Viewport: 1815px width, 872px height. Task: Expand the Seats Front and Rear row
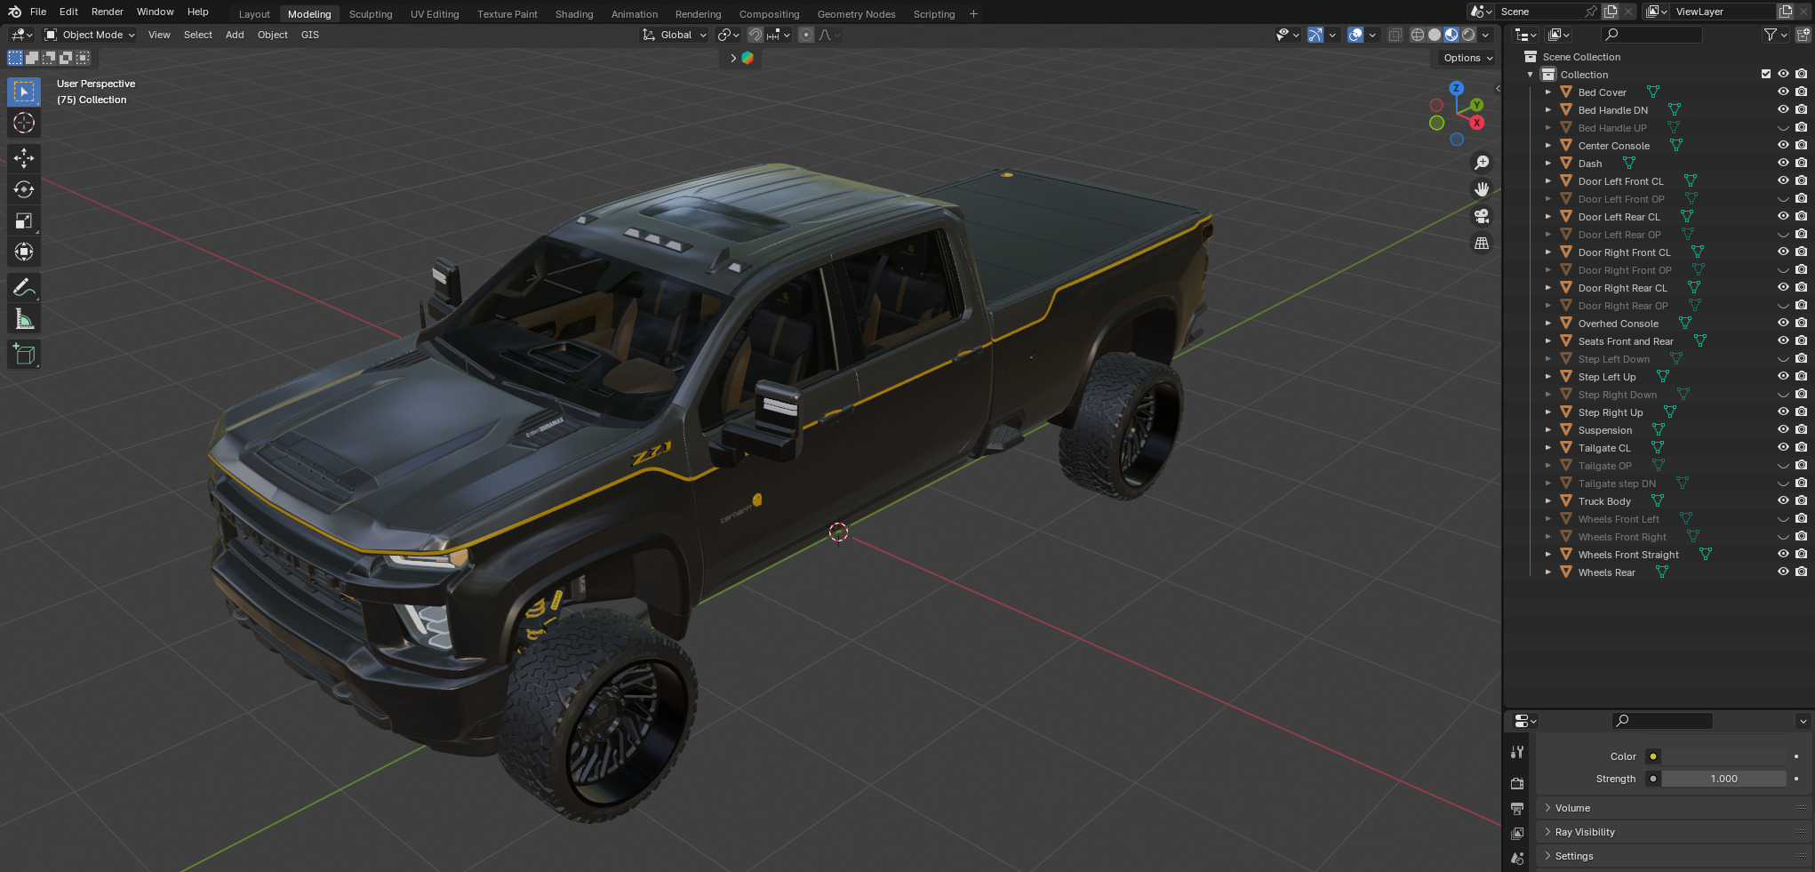[1547, 340]
